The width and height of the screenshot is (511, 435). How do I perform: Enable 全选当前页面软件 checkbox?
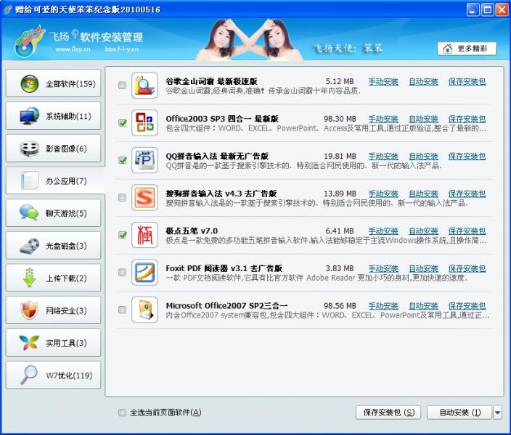[122, 413]
